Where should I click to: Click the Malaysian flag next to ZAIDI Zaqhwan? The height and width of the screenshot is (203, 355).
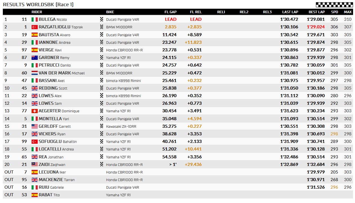pyautogui.click(x=34, y=165)
